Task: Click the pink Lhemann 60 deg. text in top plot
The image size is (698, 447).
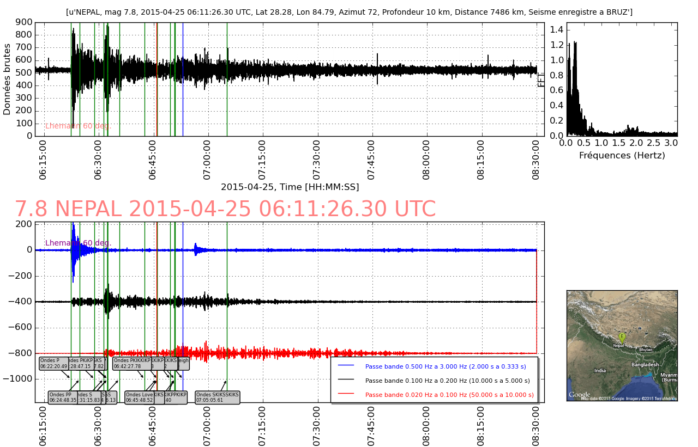Action: click(78, 126)
